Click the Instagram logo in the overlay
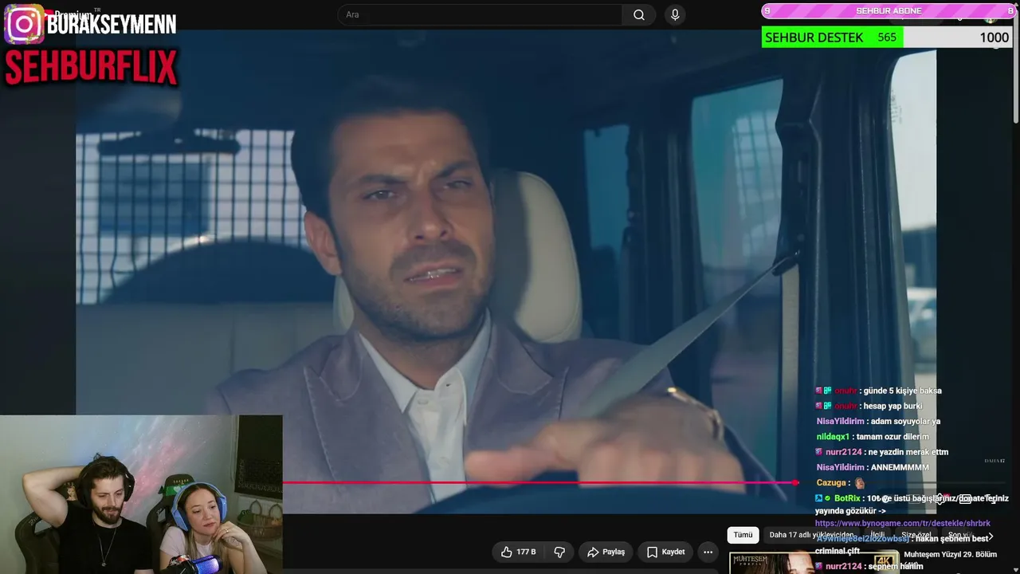Screen dimensions: 1020x574 coord(25,24)
